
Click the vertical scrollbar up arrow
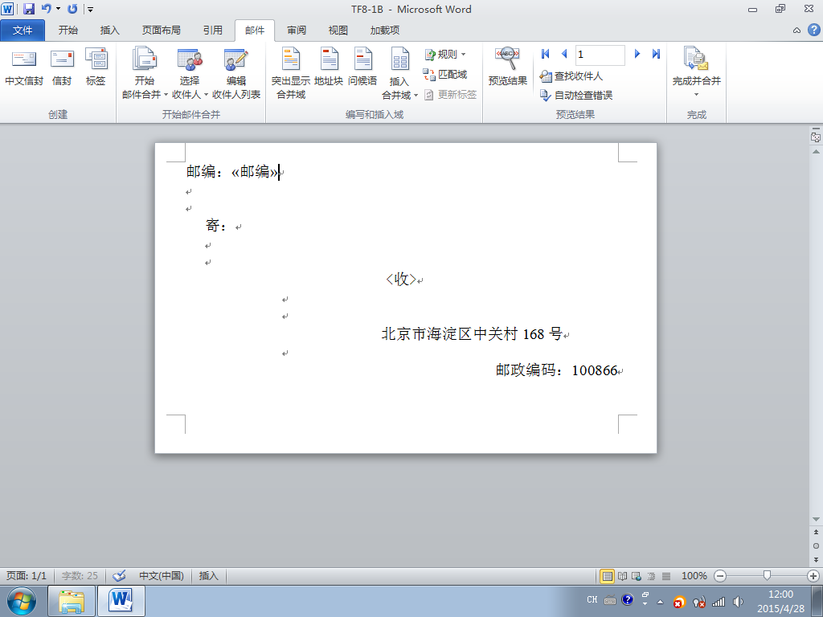pyautogui.click(x=816, y=152)
